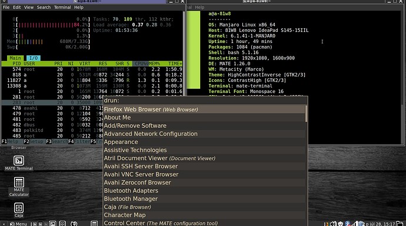Select Control Center entry

204,223
